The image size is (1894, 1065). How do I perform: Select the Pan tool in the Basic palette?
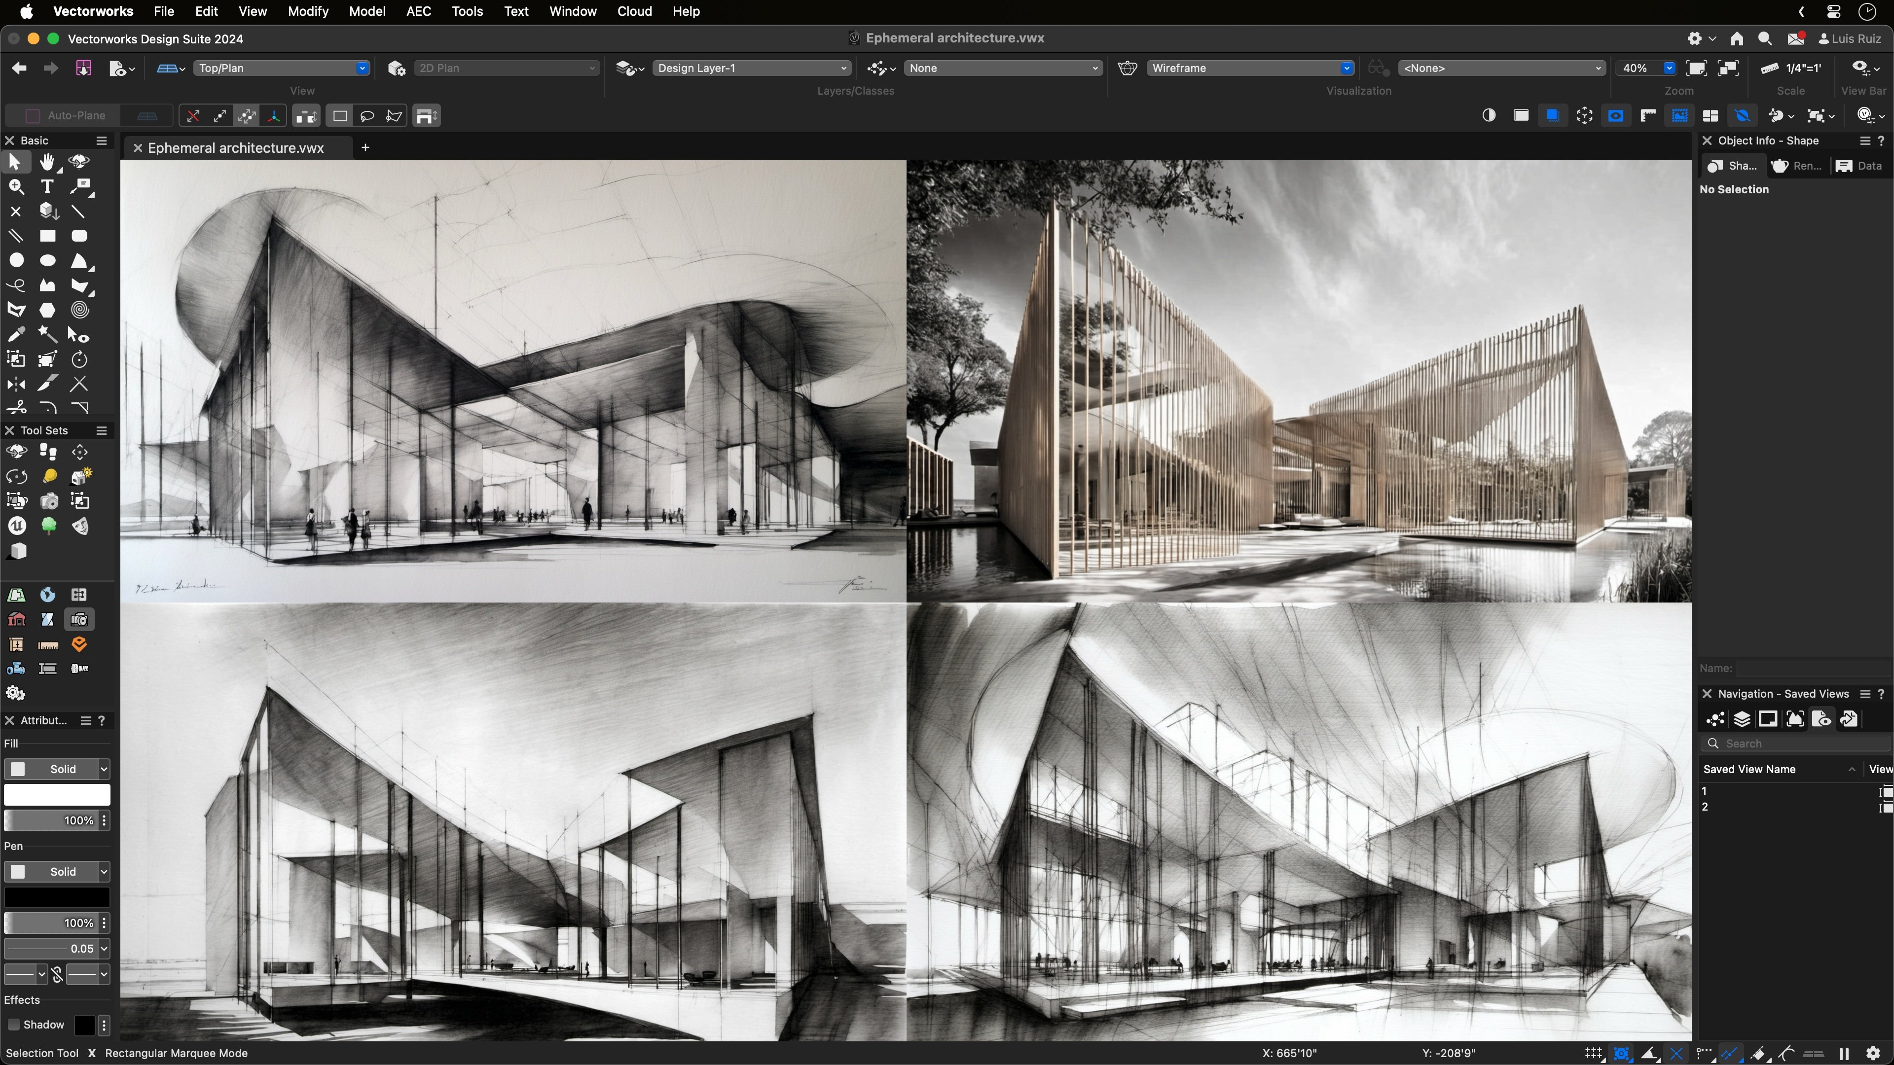click(x=47, y=162)
